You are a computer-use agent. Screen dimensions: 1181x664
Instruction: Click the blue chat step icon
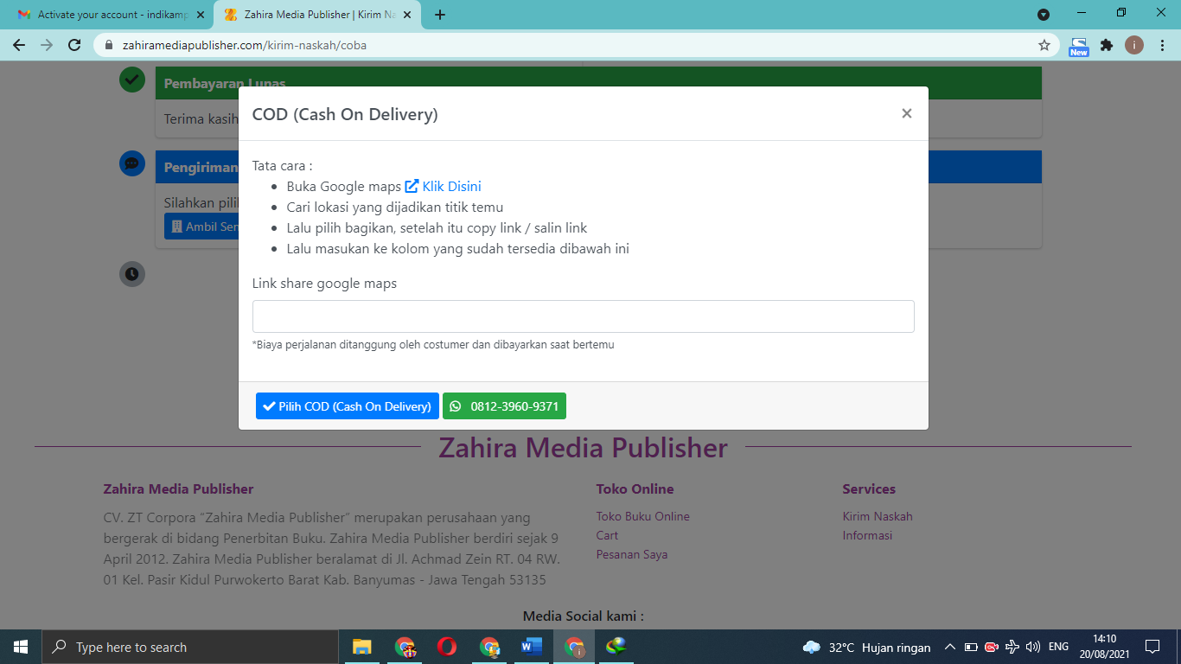pos(131,163)
